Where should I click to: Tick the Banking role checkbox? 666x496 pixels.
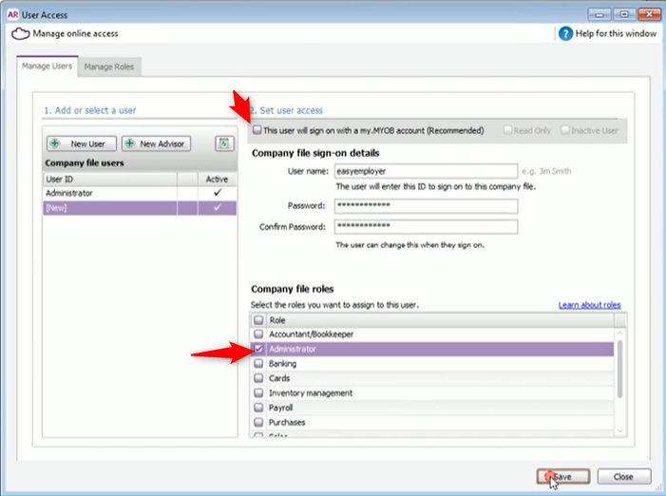coord(258,364)
